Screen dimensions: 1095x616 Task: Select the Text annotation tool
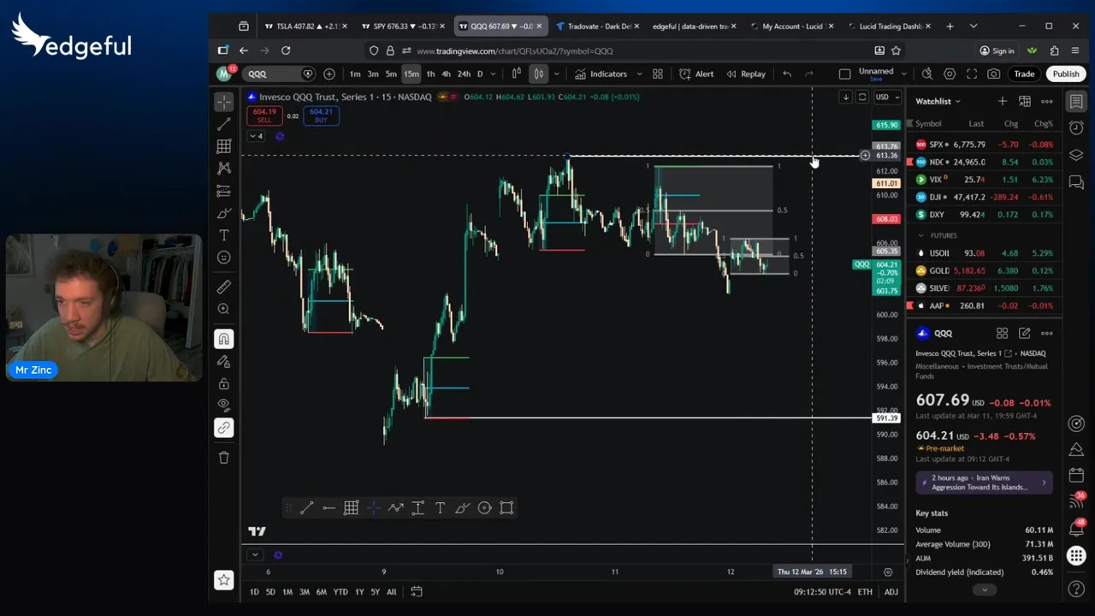[224, 235]
